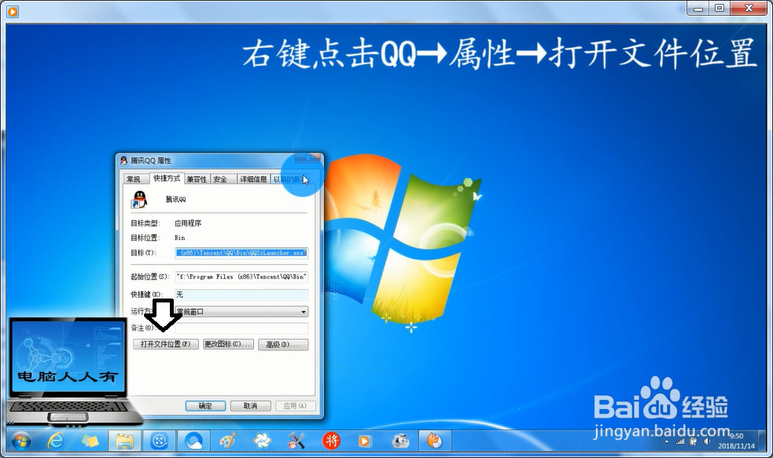
Task: Select the 快捷方式 tab
Action: pos(167,178)
